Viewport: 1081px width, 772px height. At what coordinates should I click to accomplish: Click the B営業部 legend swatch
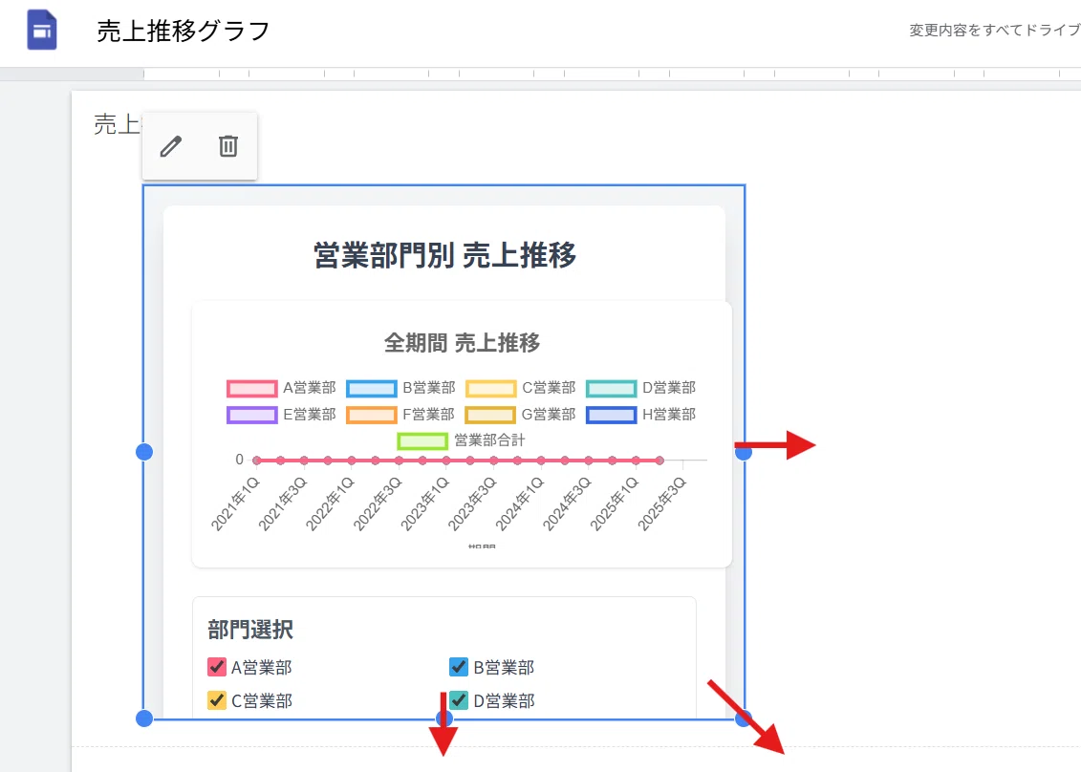click(372, 388)
